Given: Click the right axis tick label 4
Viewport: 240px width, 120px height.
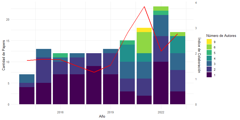Looking at the screenshot, I should 196,3.
